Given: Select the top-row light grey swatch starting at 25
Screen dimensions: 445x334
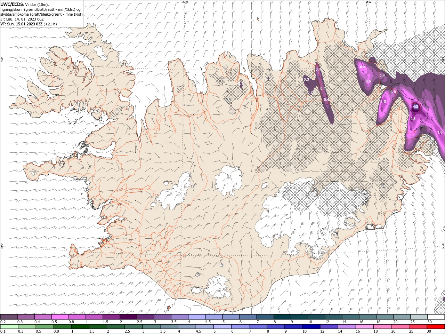Looking at the screenshot, I should (419, 317).
